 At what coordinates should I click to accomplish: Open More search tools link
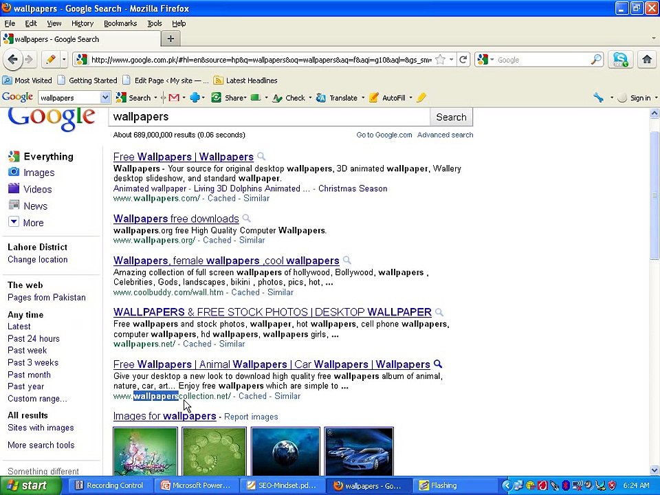pos(41,445)
